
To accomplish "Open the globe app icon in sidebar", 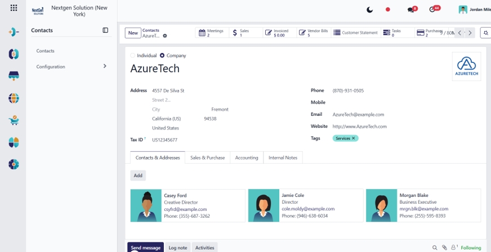I will (14, 98).
